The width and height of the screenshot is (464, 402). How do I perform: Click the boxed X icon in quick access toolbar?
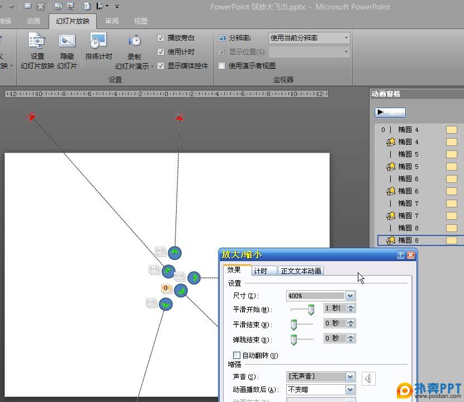(x=41, y=6)
